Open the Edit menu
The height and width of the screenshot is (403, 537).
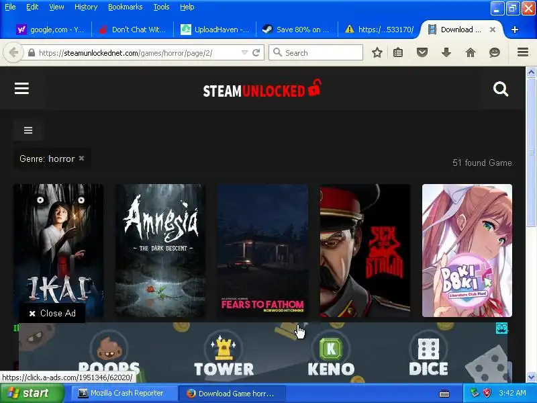(x=32, y=7)
